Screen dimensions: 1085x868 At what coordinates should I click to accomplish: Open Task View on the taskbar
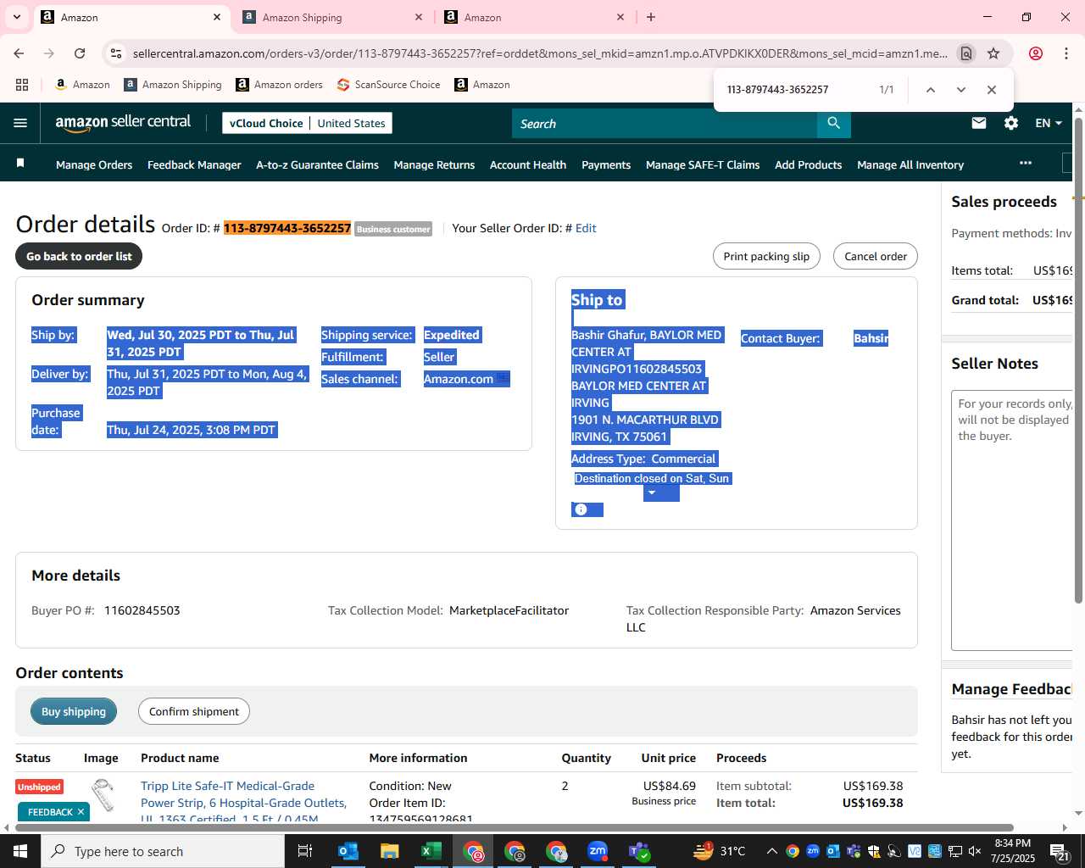click(305, 851)
